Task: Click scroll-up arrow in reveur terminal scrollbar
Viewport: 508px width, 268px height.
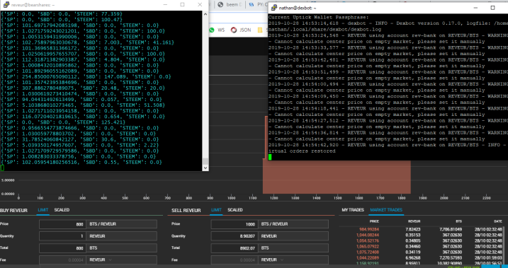Action: (x=205, y=14)
